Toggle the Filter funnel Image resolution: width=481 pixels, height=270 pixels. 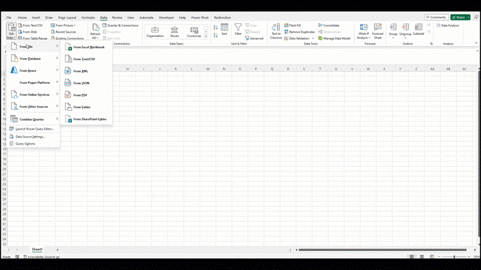[238, 29]
